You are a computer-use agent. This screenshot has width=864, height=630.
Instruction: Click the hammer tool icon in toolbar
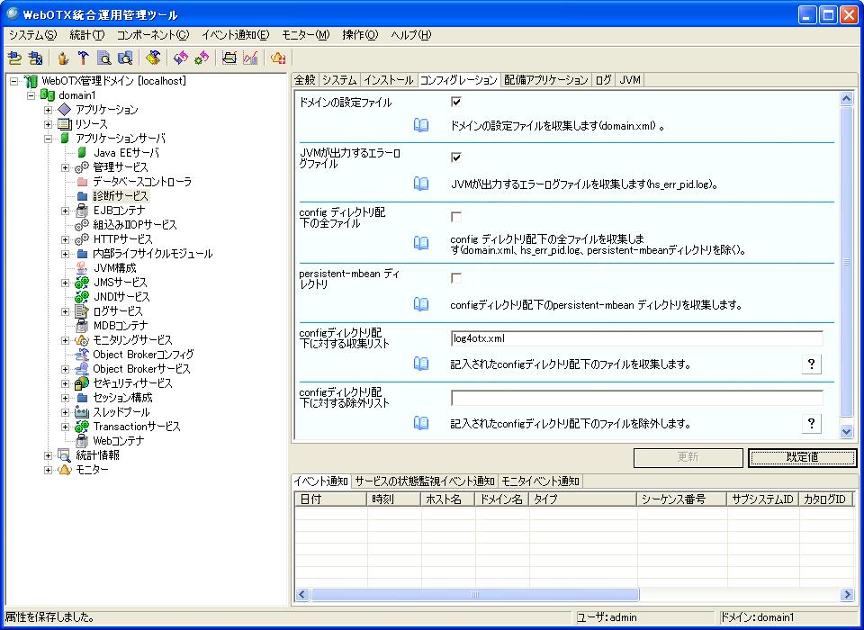[x=83, y=58]
